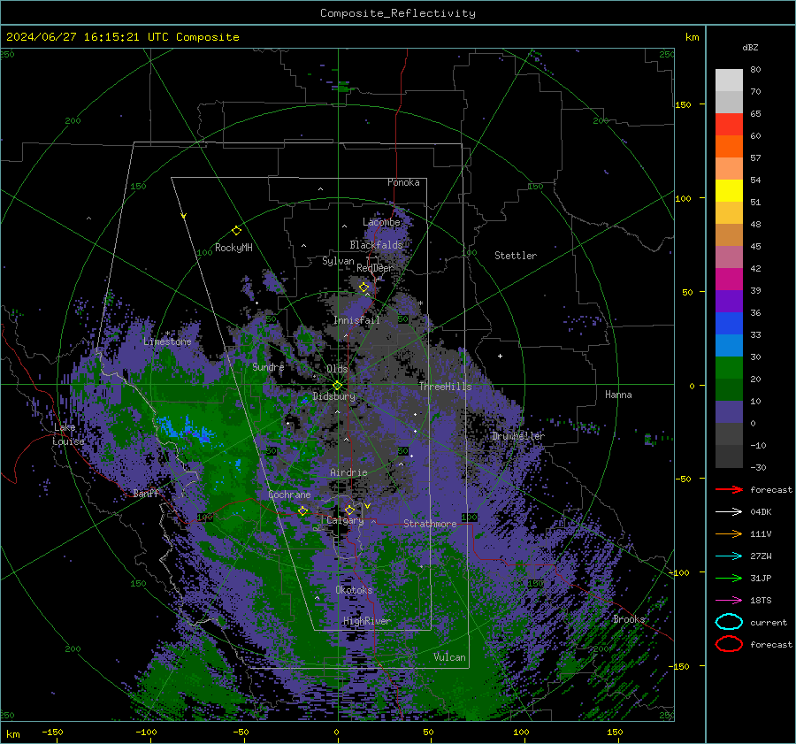The height and width of the screenshot is (744, 796).
Task: Click the Limestone label
Action: pos(167,341)
